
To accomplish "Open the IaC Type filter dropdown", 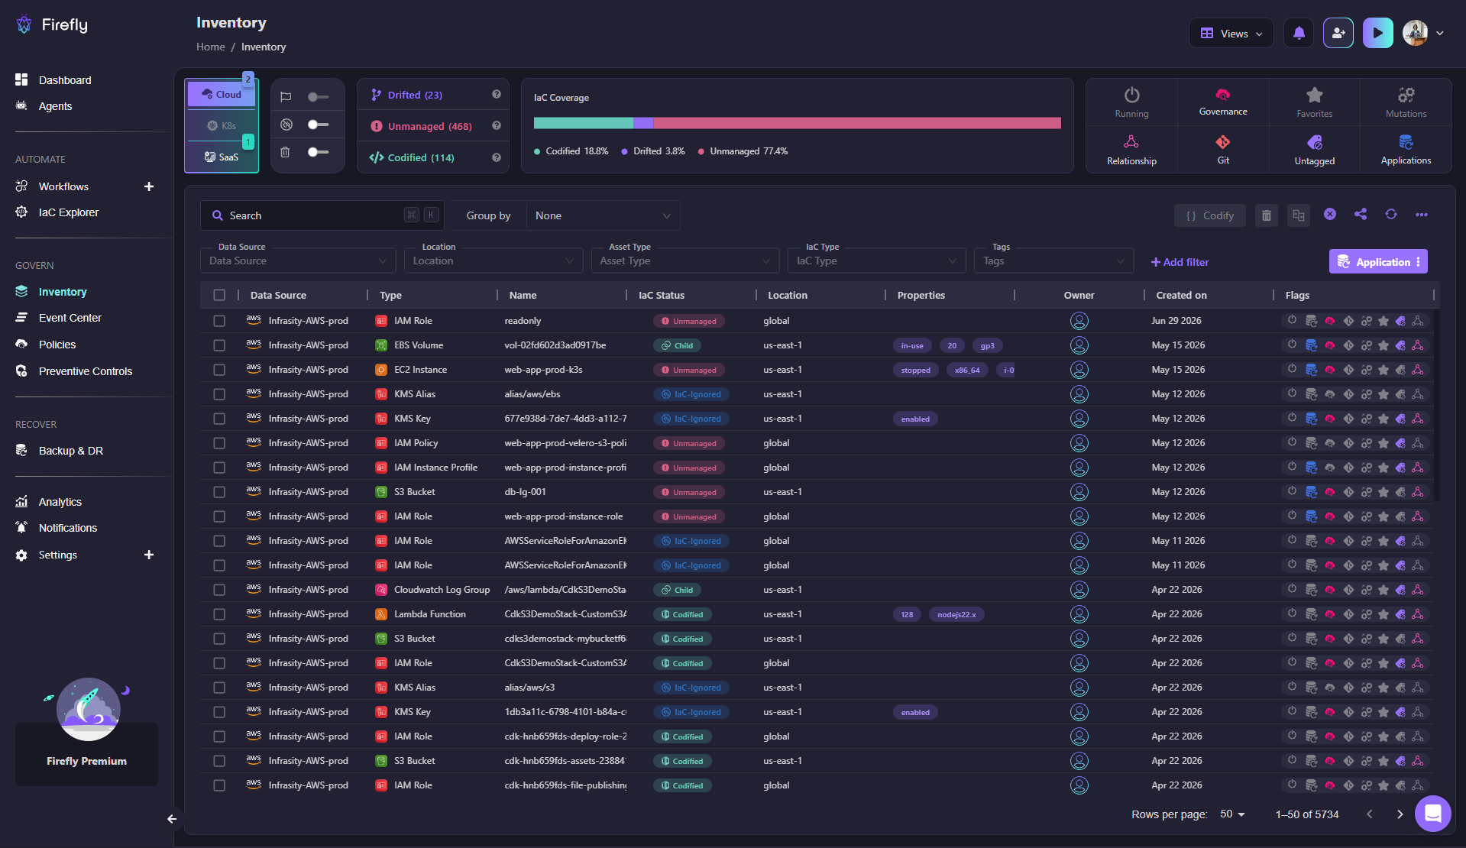I will coord(876,261).
